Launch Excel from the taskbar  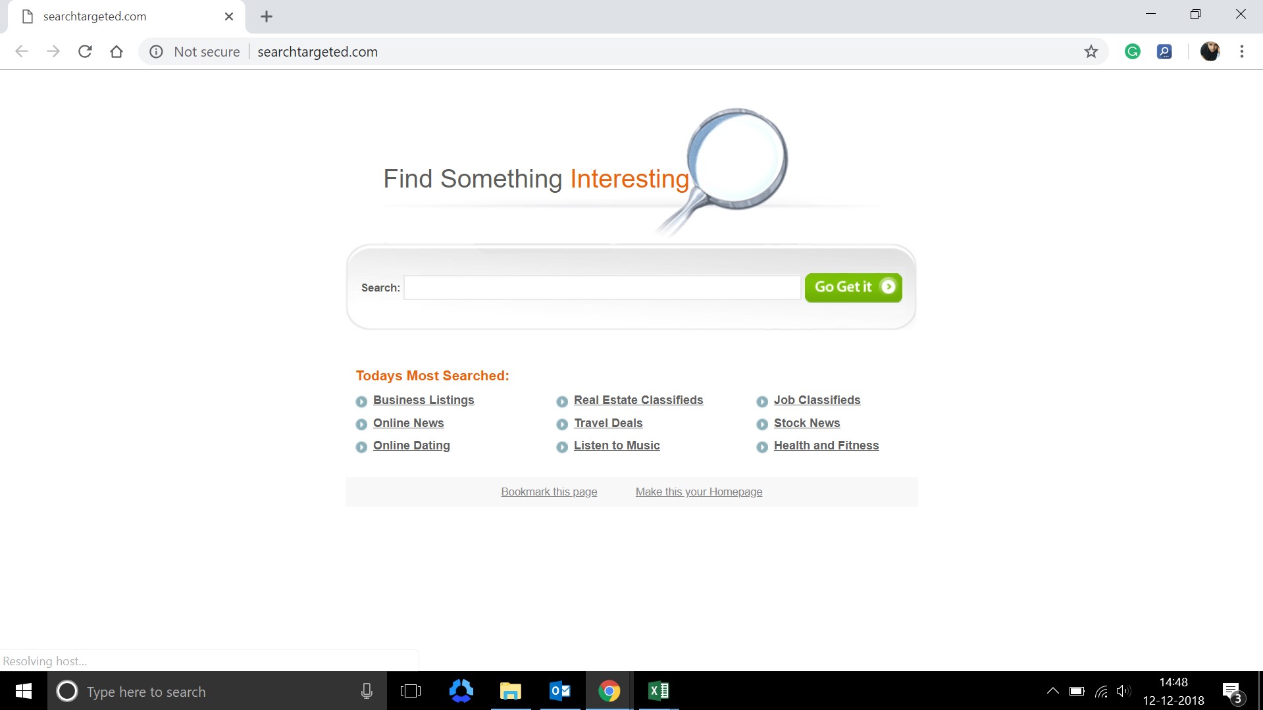(x=658, y=691)
